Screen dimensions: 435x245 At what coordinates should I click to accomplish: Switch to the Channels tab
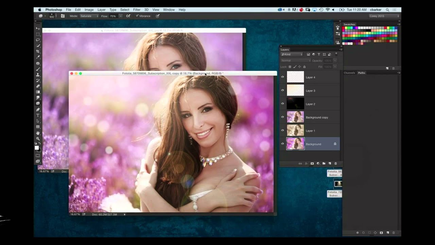pyautogui.click(x=349, y=73)
